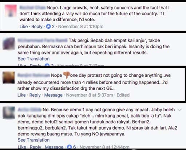The height and width of the screenshot is (150, 186).
Task: Like the comment about large crowds and heat
Action: click(x=24, y=26)
